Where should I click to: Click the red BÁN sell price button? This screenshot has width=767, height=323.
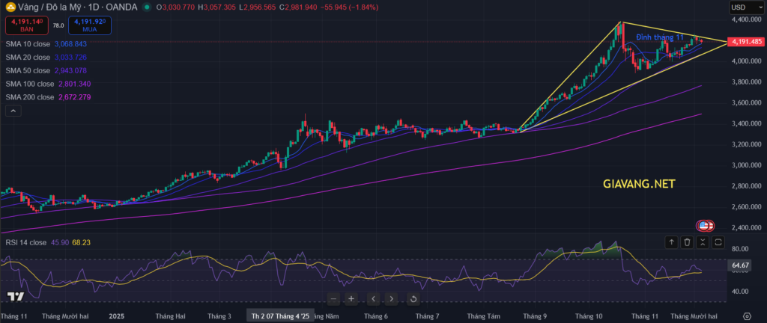[24, 25]
